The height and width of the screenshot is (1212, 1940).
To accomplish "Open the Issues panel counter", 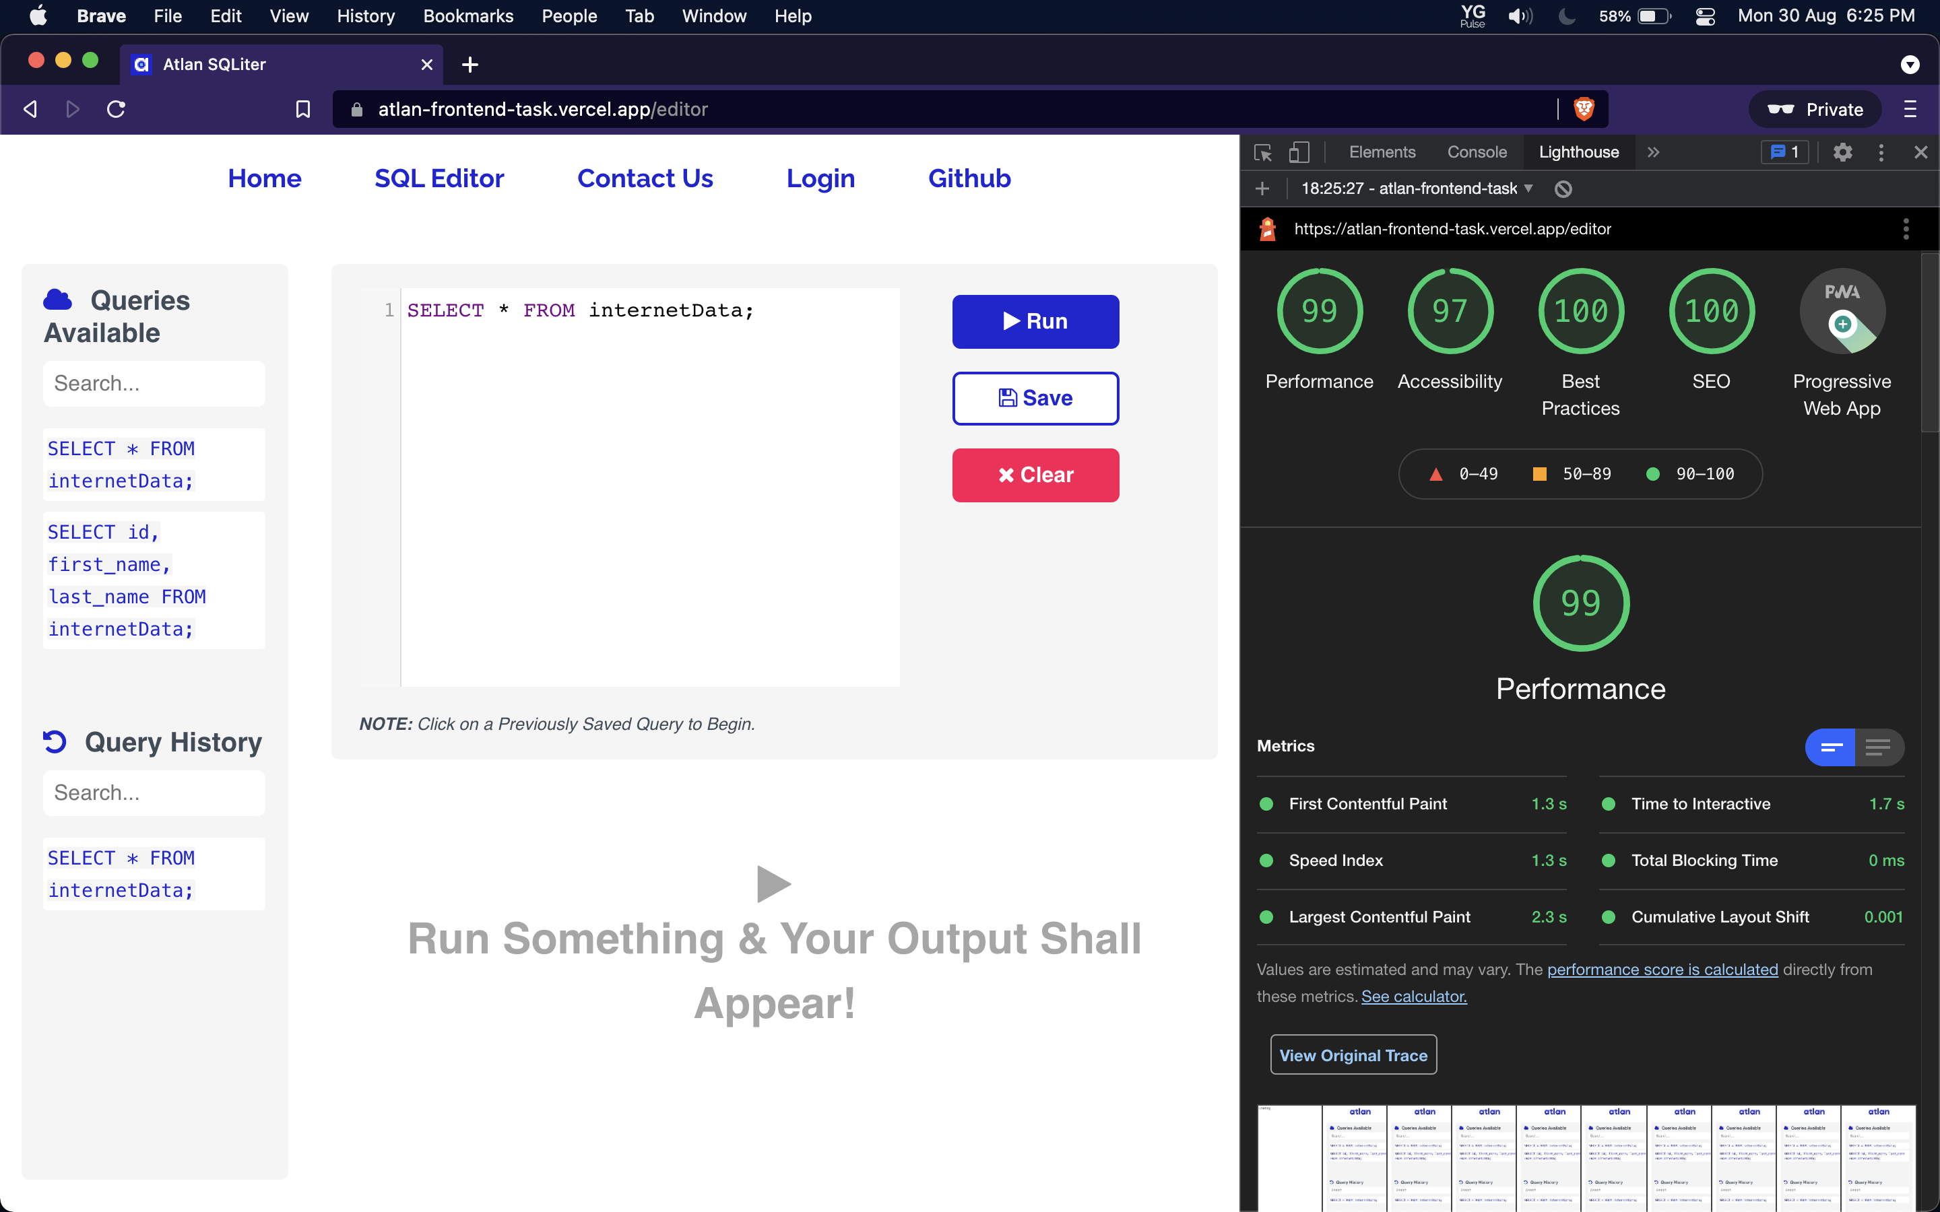I will click(x=1783, y=151).
